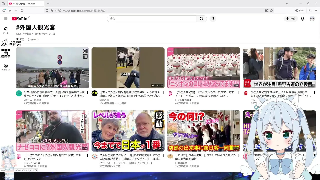The image size is (320, 180).
Task: Open the account avatar menu
Action: (x=312, y=19)
